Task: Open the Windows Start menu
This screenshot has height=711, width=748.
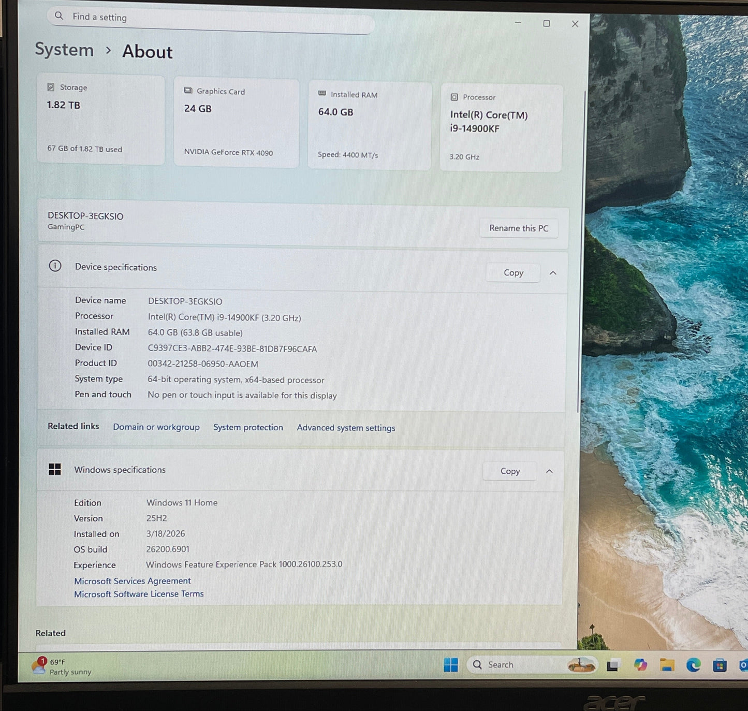Action: coord(450,665)
